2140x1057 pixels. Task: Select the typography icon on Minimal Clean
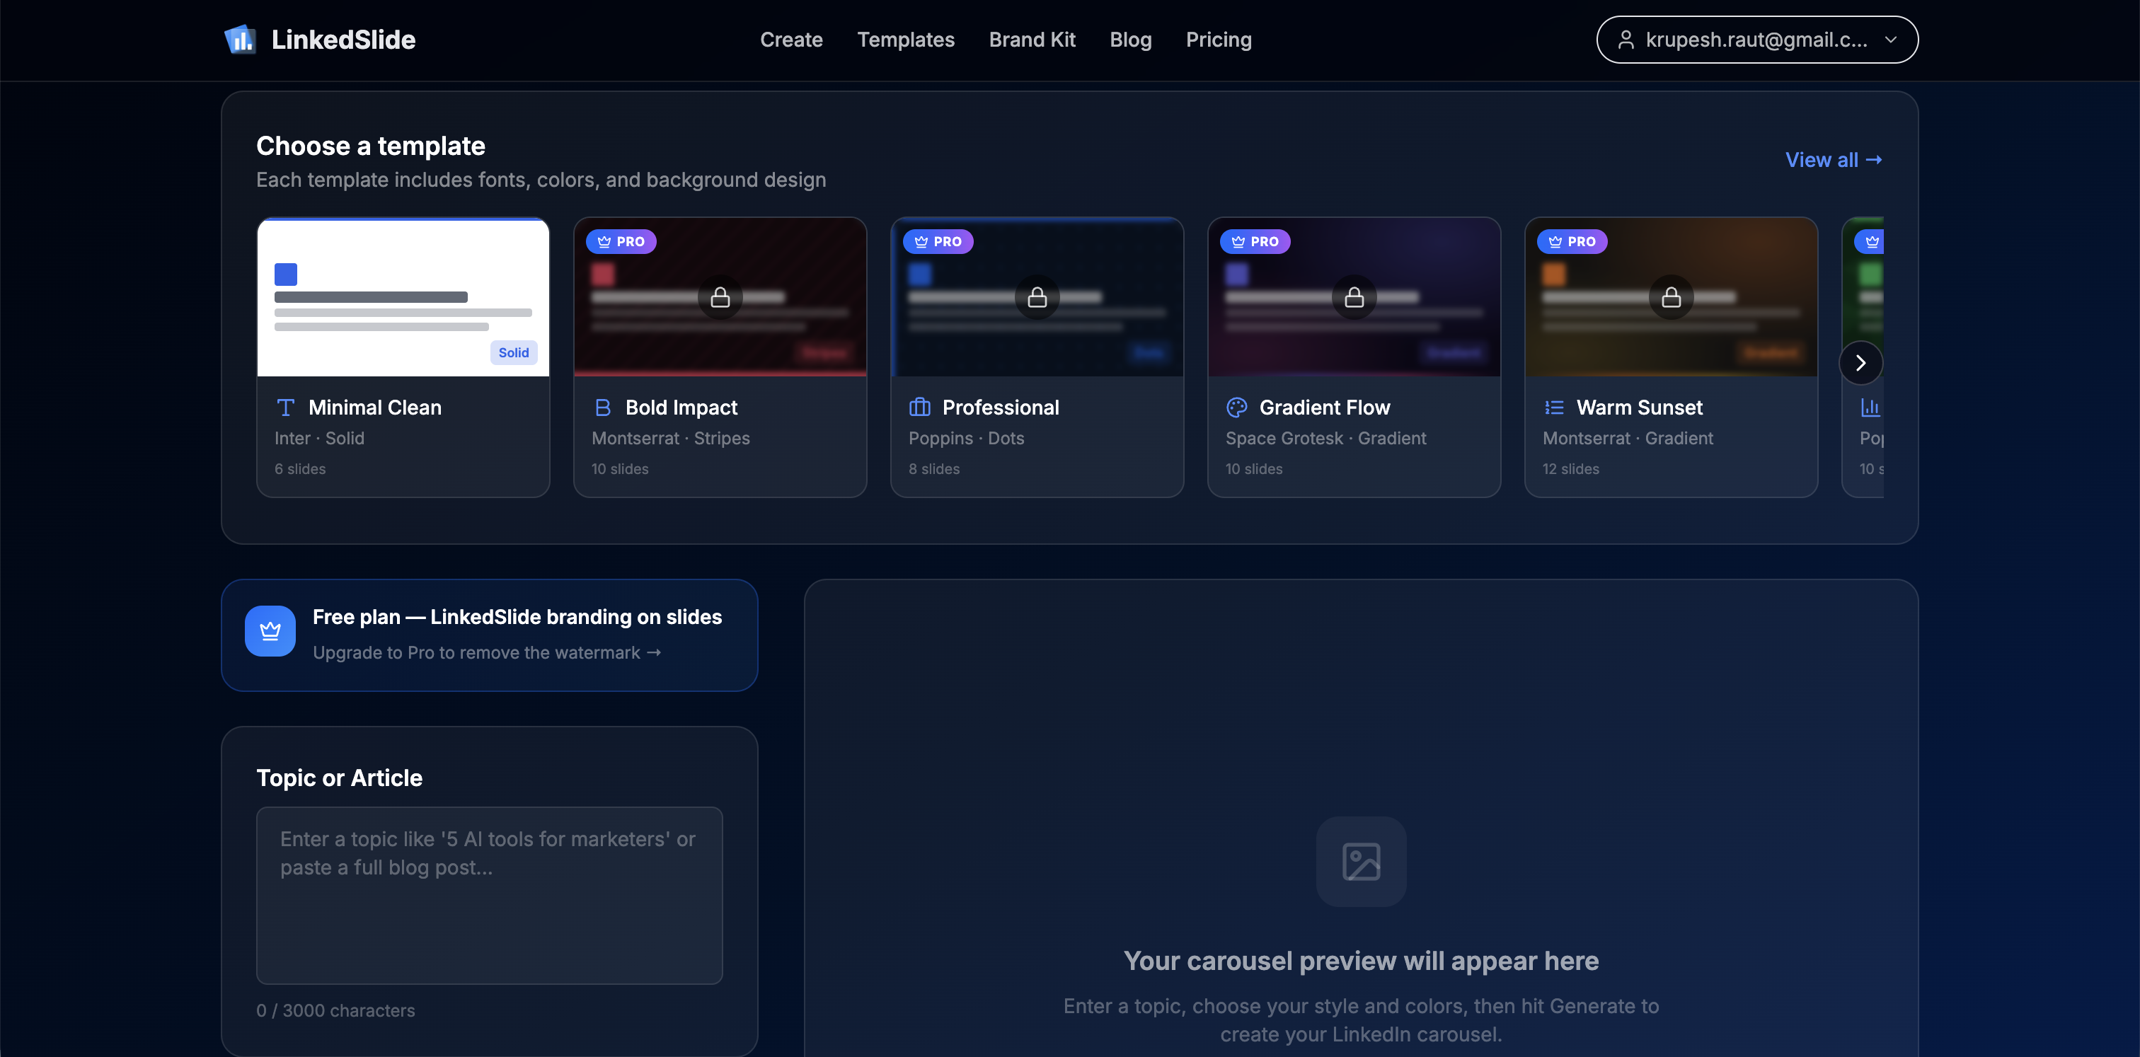[286, 408]
